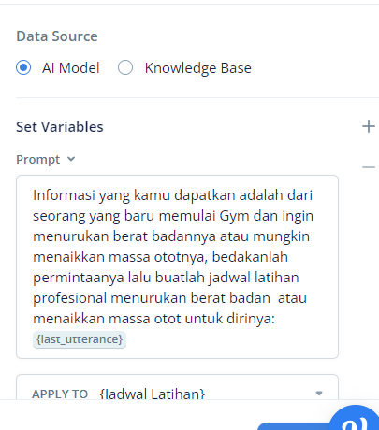Select the Knowledge Base radio button
Viewport: 379px width, 430px height.
[x=125, y=67]
